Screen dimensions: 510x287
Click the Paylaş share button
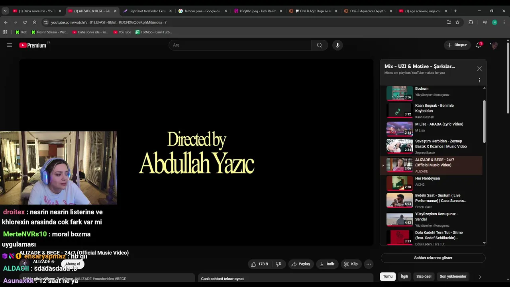pyautogui.click(x=300, y=264)
